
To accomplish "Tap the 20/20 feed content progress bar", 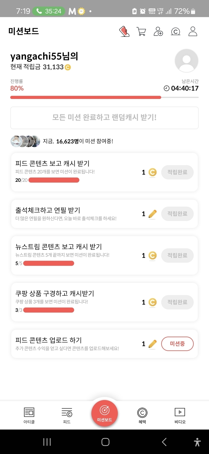I will [54, 180].
